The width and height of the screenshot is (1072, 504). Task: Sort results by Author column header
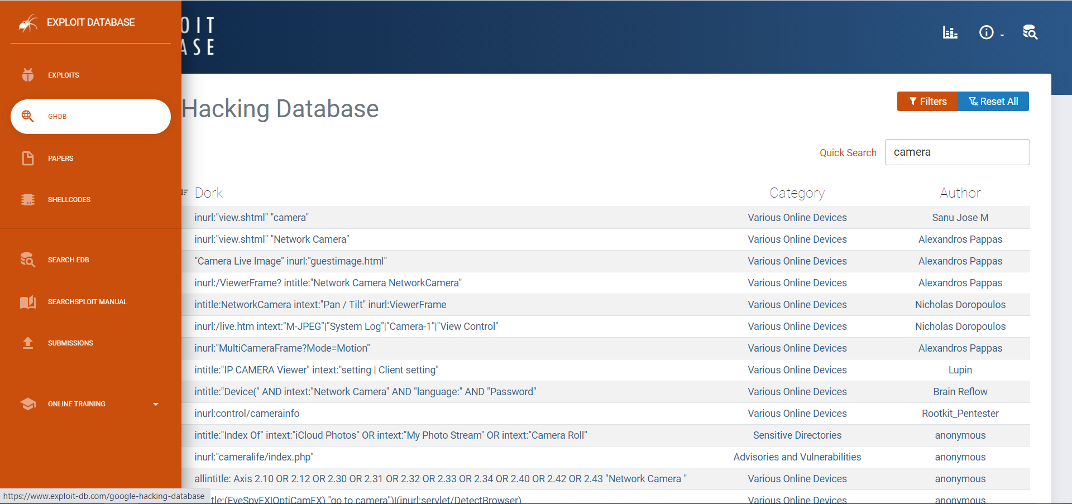coord(960,193)
